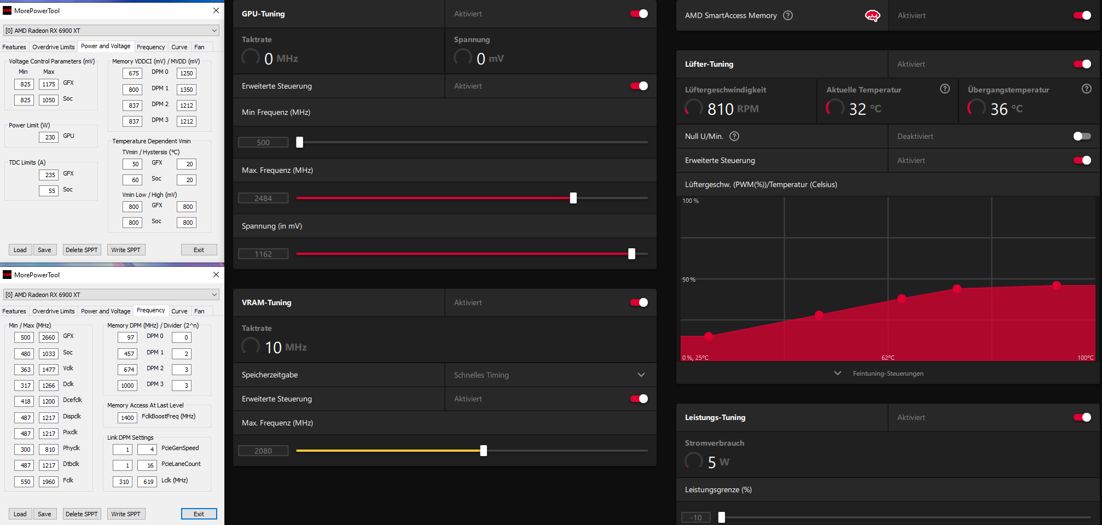The height and width of the screenshot is (525, 1102).
Task: Click Memory DPM 3 field showing 1000
Action: tap(127, 386)
